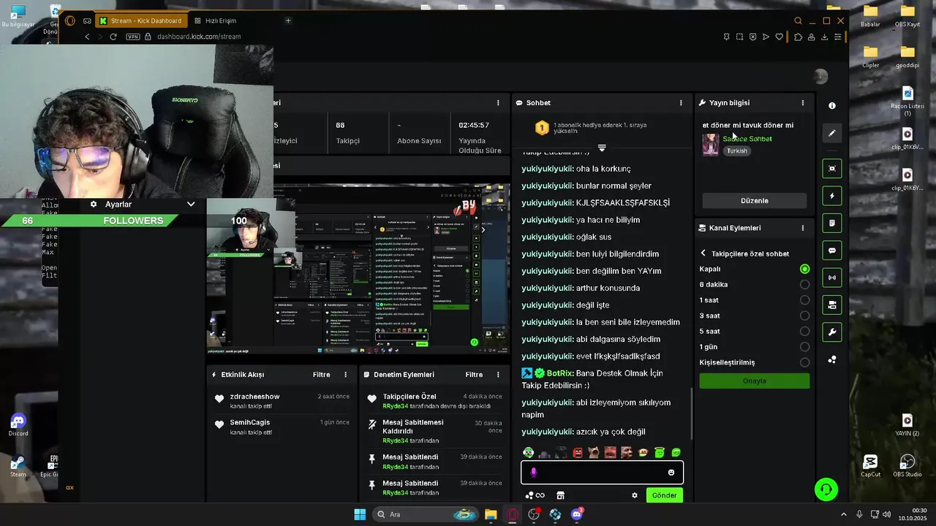Open the shop icon below chat input
This screenshot has width=936, height=526.
560,495
